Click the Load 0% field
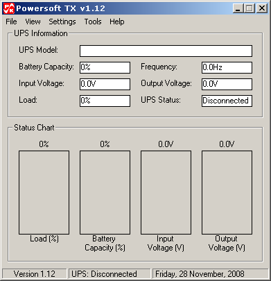Viewport: 271px width, 281px height. click(x=105, y=101)
